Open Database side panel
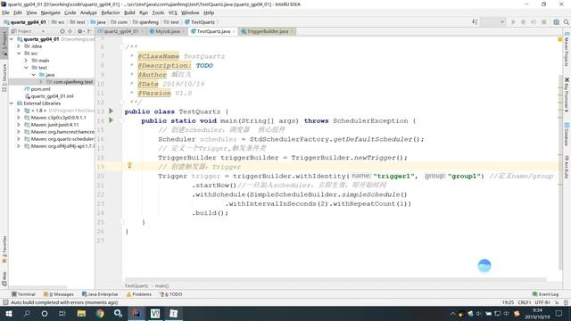The width and height of the screenshot is (571, 321). click(x=567, y=135)
